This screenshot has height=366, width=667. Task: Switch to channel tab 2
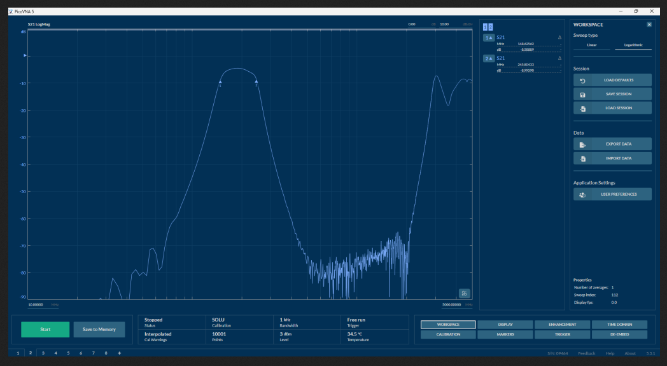pos(31,353)
